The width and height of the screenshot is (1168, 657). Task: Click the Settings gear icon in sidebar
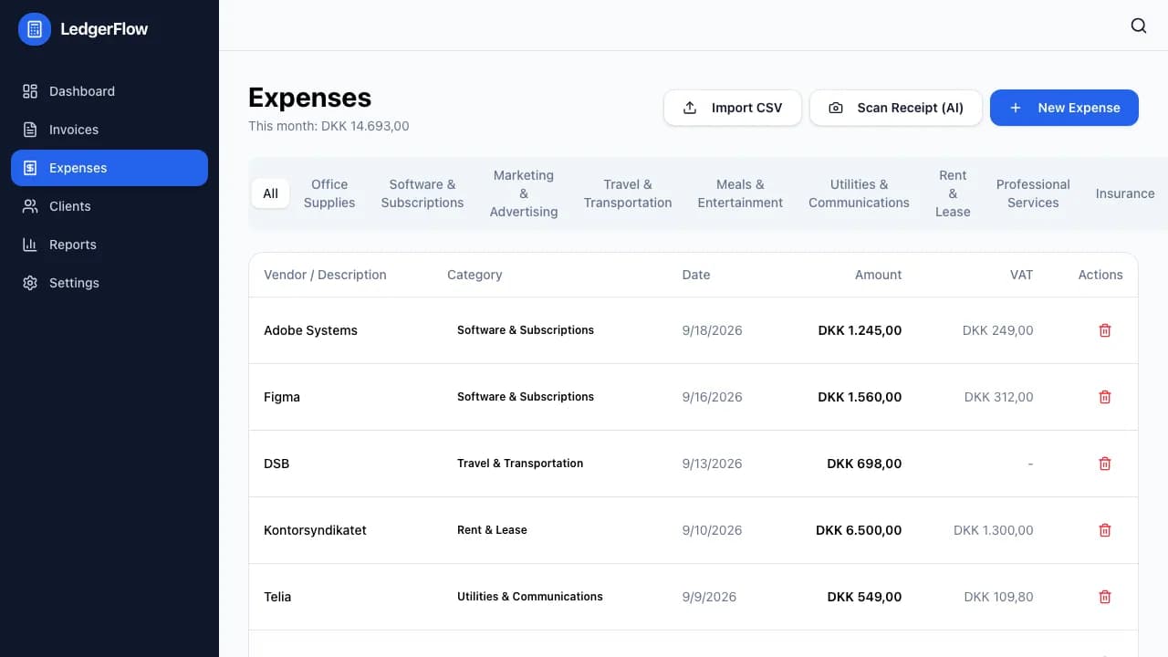[30, 283]
